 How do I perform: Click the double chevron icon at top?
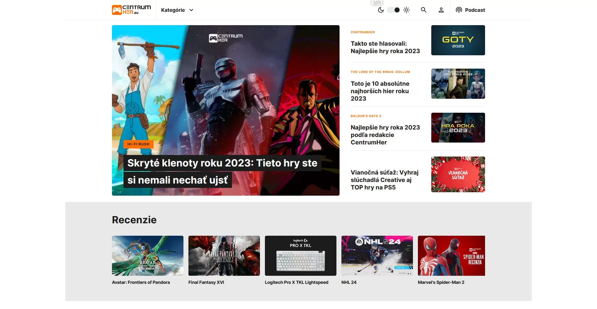[x=377, y=2]
